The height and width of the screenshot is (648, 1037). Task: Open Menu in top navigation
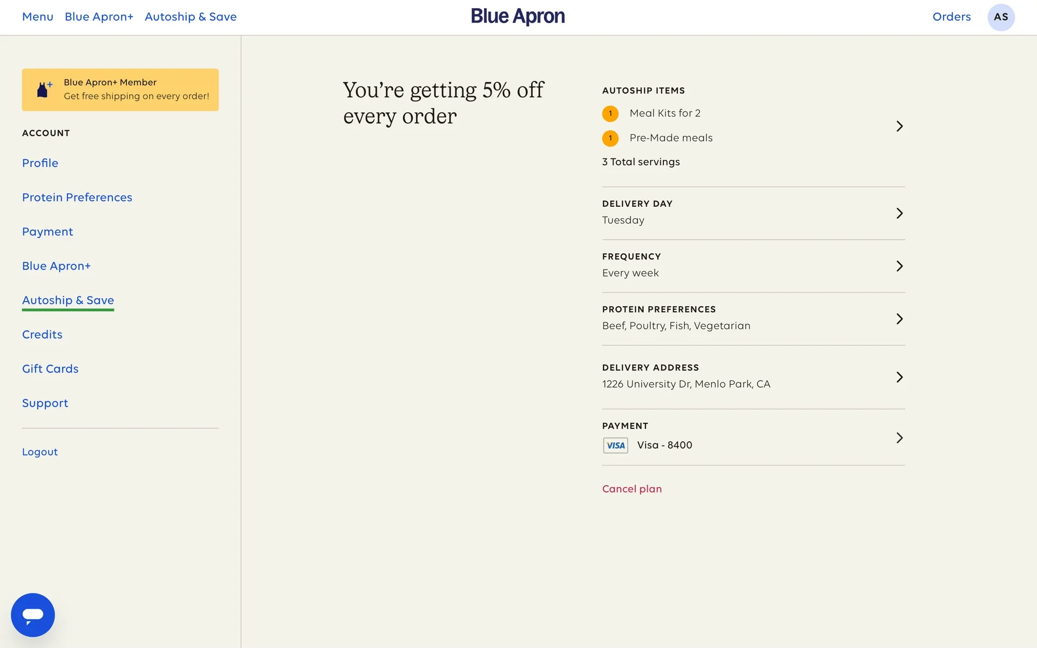click(x=38, y=17)
